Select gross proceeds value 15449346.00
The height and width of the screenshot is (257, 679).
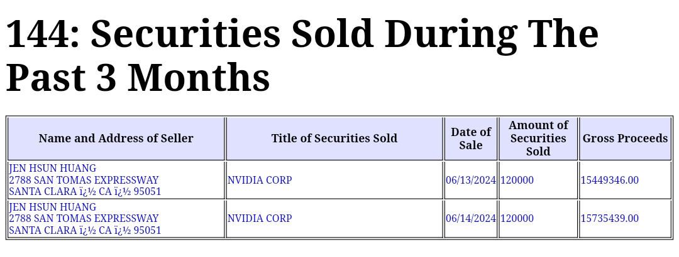click(x=609, y=181)
